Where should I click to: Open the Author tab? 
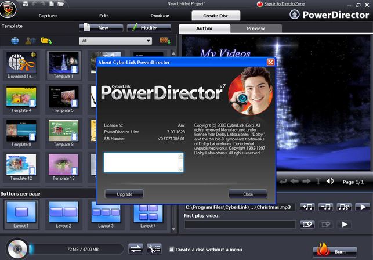point(204,28)
